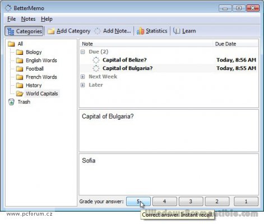Image resolution: width=264 pixels, height=224 pixels.
Task: Grade the answer with 1
Action: tap(246, 202)
